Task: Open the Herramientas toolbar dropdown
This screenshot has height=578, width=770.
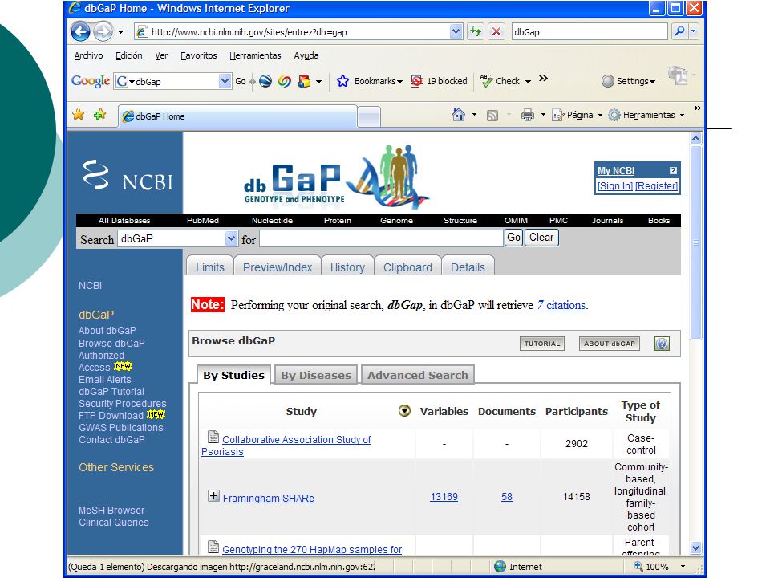Action: 682,115
